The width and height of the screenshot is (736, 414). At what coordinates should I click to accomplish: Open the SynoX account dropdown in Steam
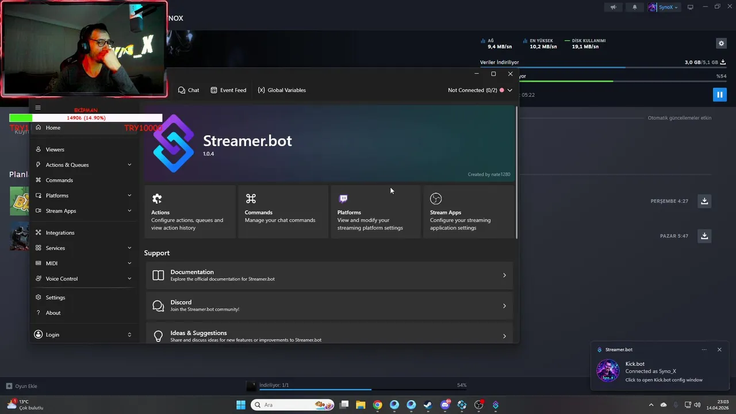click(x=664, y=7)
